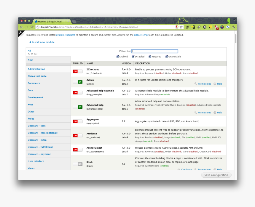This screenshot has width=255, height=207.
Task: Reload the page with the refresh icon
Action: (x=32, y=27)
